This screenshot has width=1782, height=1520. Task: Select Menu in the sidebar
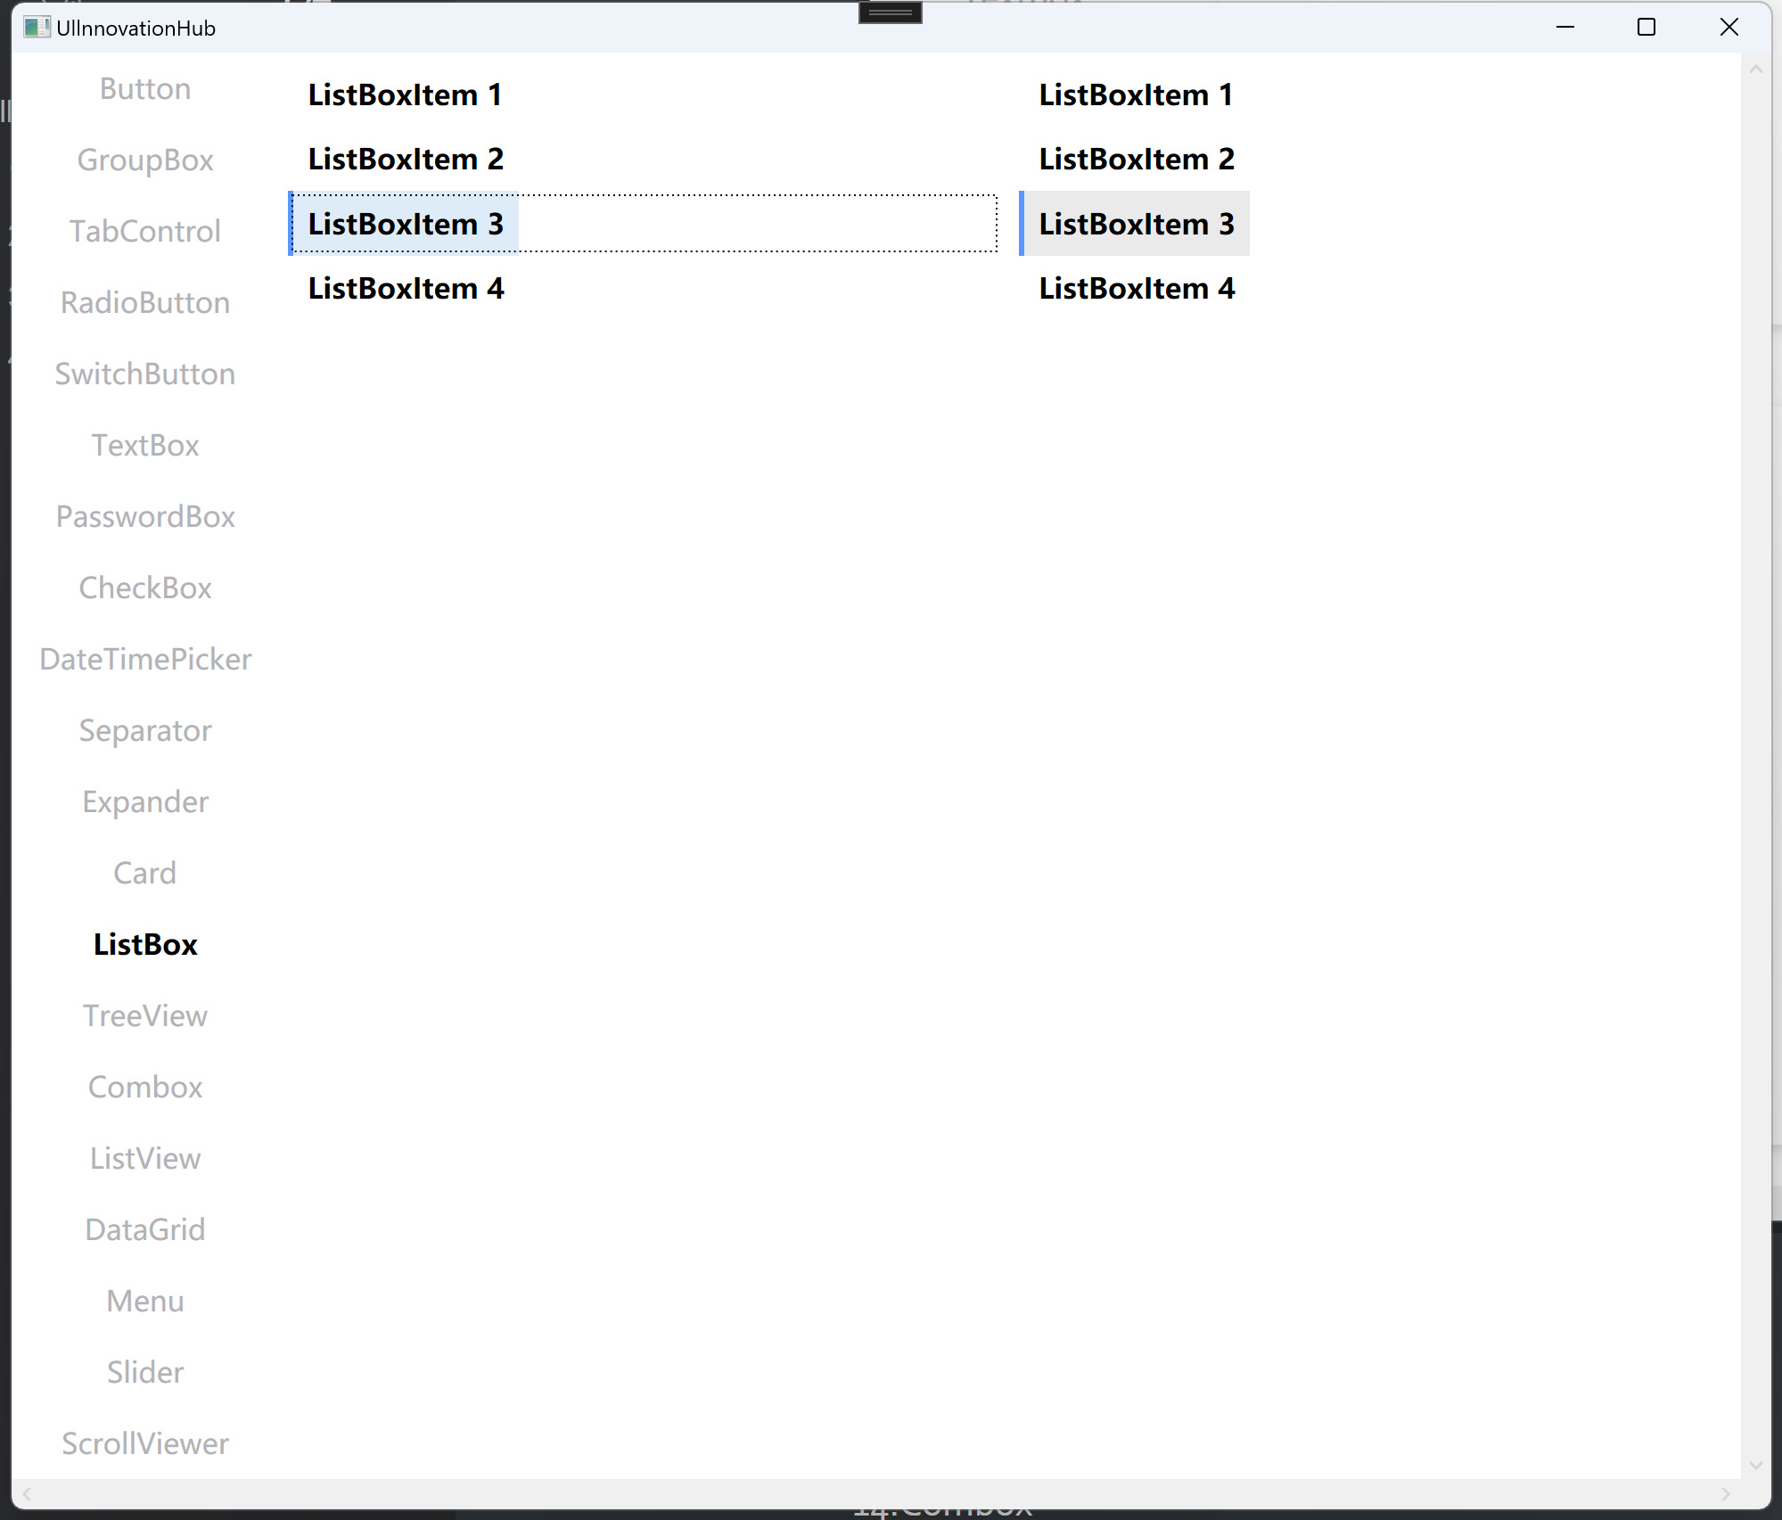145,1301
